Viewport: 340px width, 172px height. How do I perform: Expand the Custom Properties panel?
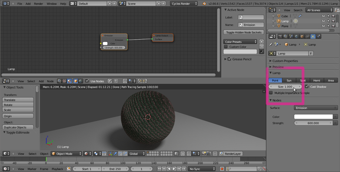[x=285, y=61]
